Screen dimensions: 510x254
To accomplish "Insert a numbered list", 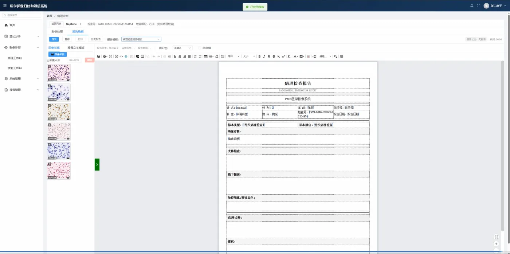I will tap(195, 56).
